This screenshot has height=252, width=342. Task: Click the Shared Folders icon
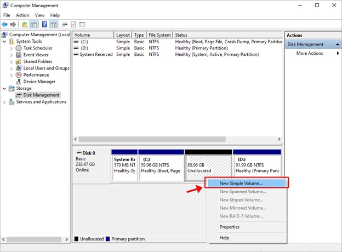coord(18,62)
